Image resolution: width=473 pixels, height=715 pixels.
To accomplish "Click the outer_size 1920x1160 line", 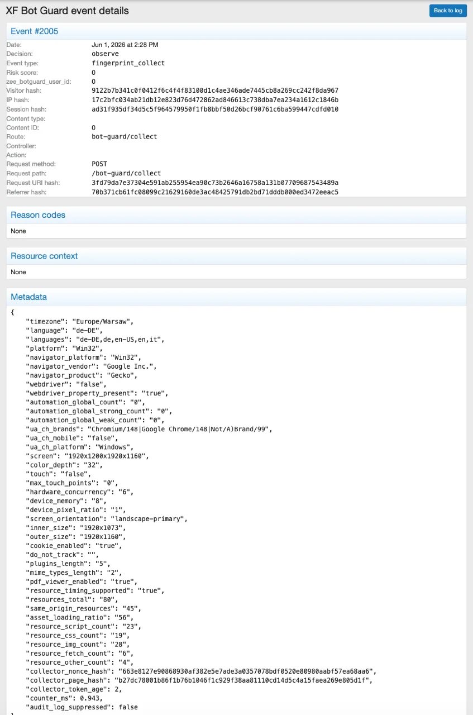I will tap(77, 537).
